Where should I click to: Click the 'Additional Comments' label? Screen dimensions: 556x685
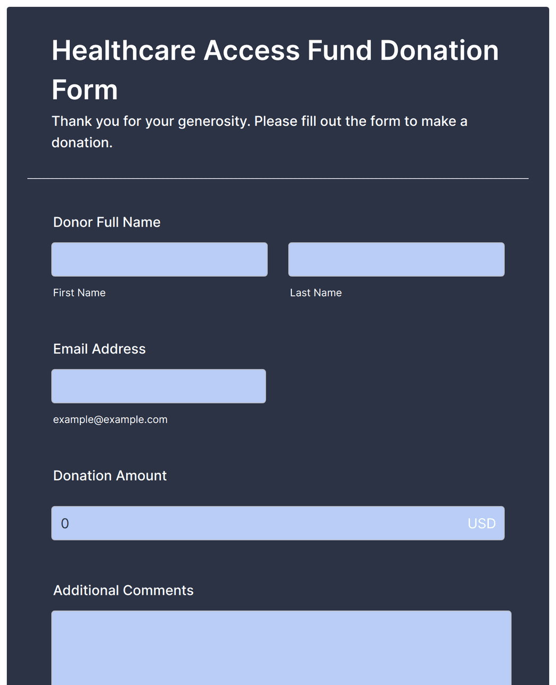tap(123, 590)
